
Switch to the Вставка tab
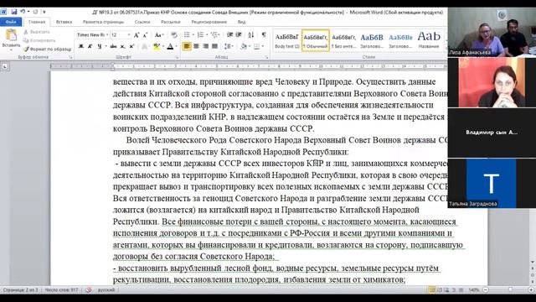click(x=64, y=22)
